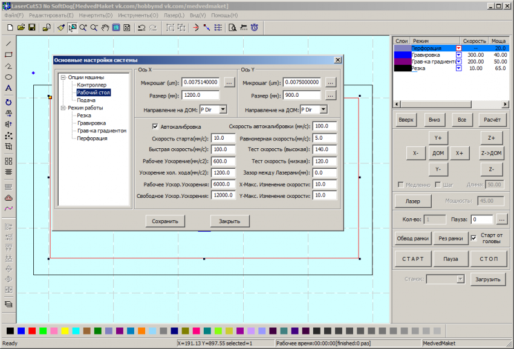
Task: Select the Ellipse drawing tool
Action: tap(8, 77)
